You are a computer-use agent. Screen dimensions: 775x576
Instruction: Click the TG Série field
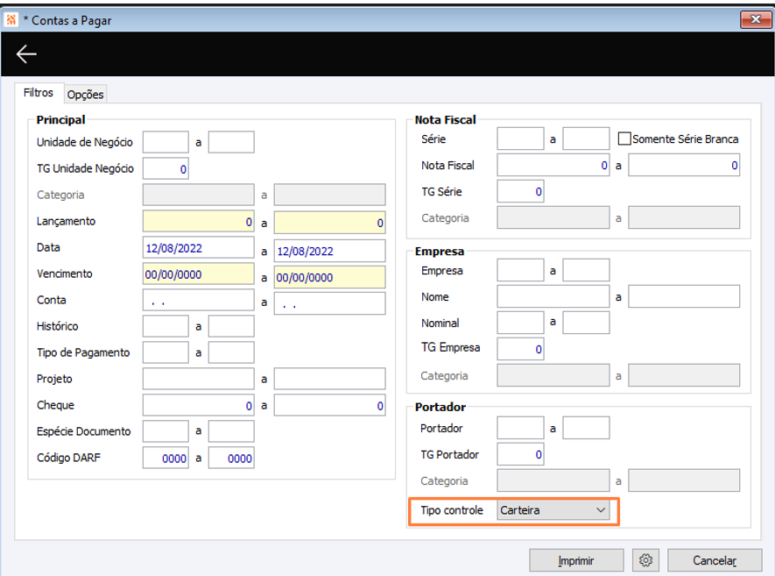point(520,191)
